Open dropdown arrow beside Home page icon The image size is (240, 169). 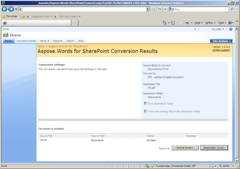pyautogui.click(x=169, y=23)
